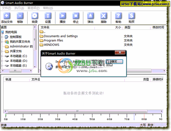
Task: Expand the 本地磁盘 (E:) node arrow
Action: click(x=2, y=66)
